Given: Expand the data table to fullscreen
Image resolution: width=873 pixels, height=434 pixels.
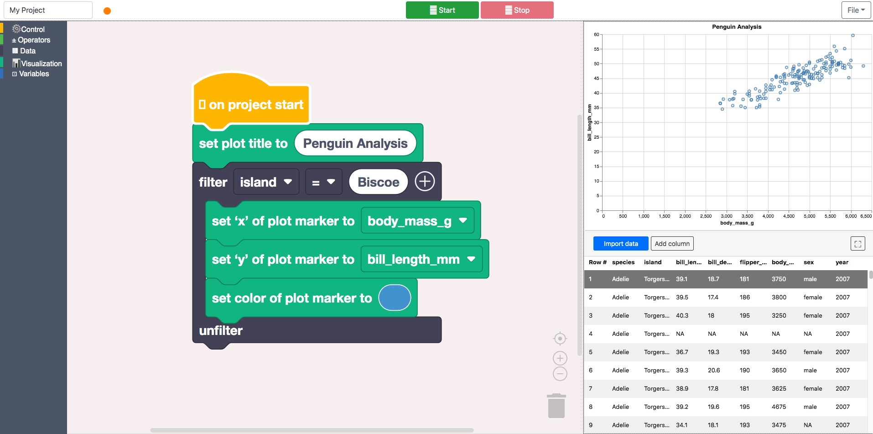Looking at the screenshot, I should pyautogui.click(x=858, y=244).
